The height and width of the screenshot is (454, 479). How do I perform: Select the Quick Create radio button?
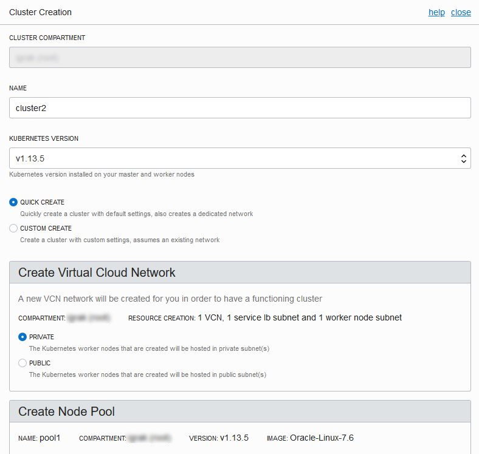coord(14,202)
